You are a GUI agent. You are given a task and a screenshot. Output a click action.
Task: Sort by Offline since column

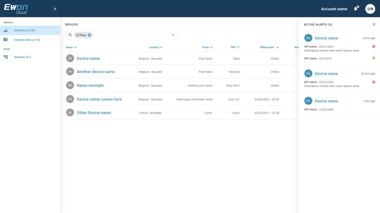pyautogui.click(x=269, y=47)
